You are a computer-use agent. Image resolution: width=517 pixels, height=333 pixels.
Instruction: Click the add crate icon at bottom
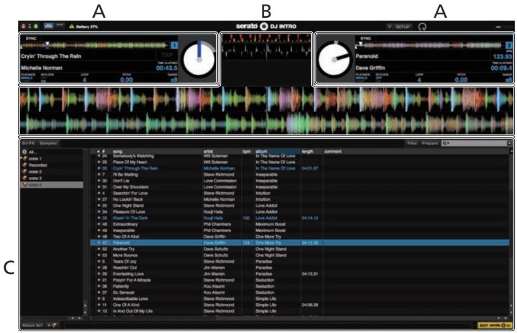click(53, 326)
